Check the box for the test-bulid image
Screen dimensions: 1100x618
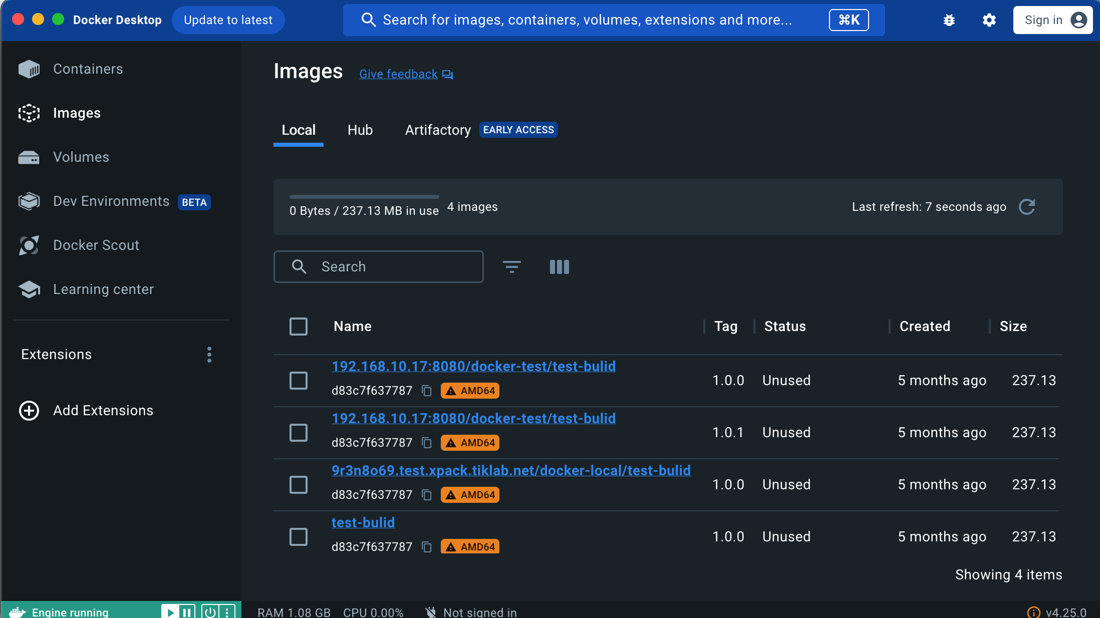[x=299, y=537]
